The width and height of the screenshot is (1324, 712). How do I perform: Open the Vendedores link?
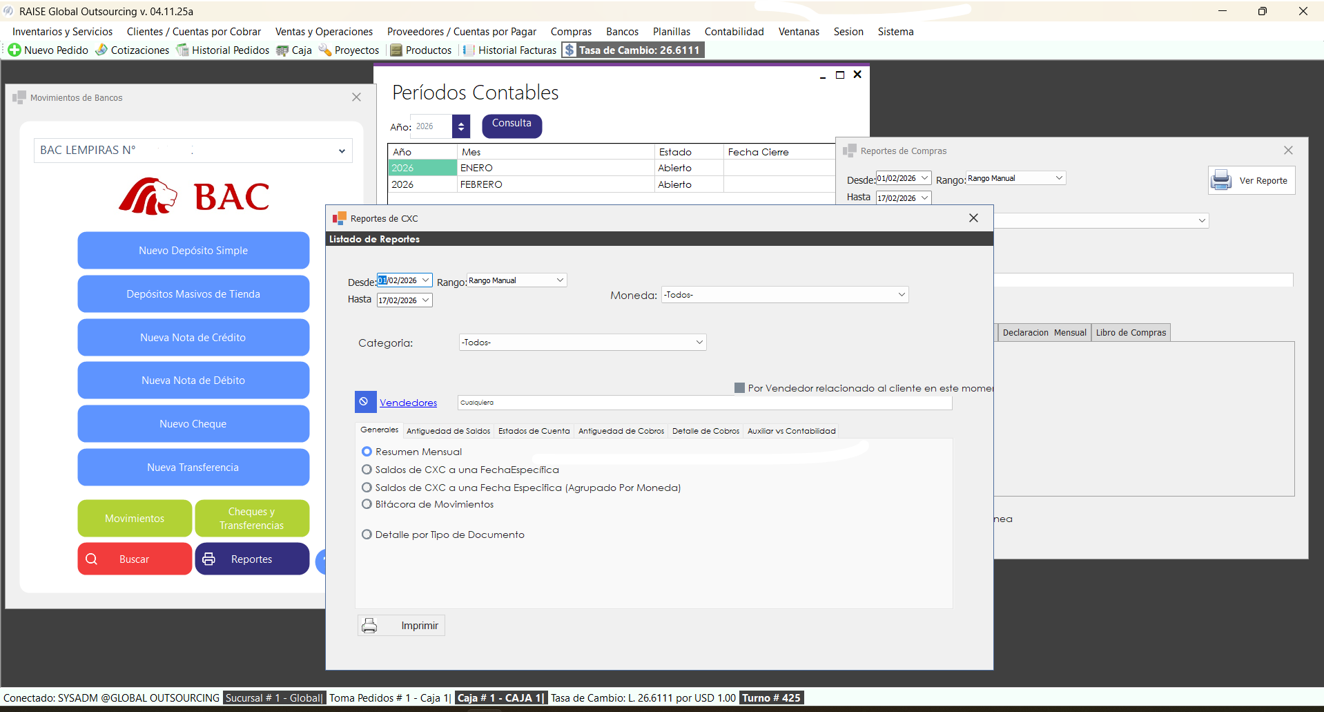[408, 403]
